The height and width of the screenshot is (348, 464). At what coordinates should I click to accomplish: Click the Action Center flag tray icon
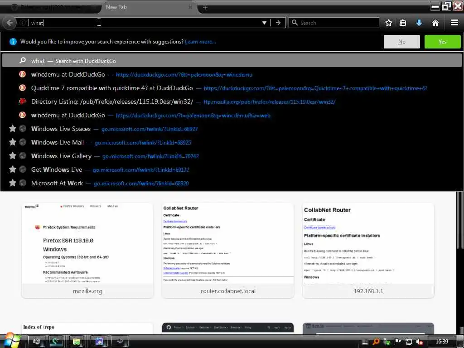(x=398, y=342)
